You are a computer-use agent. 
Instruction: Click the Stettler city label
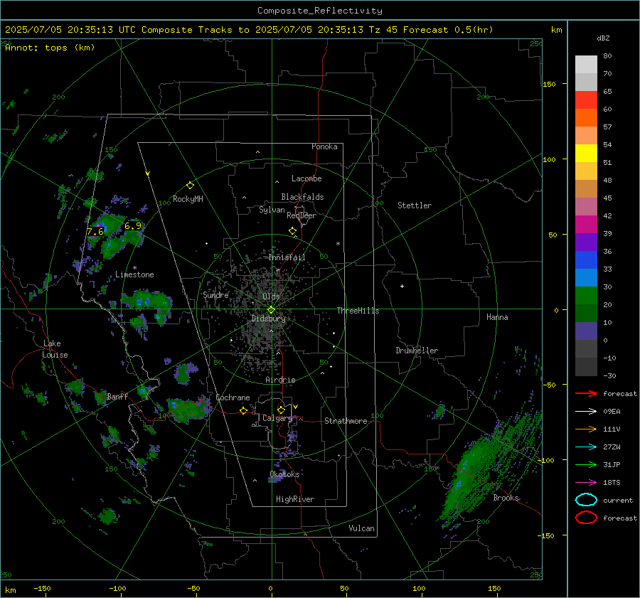click(x=415, y=205)
